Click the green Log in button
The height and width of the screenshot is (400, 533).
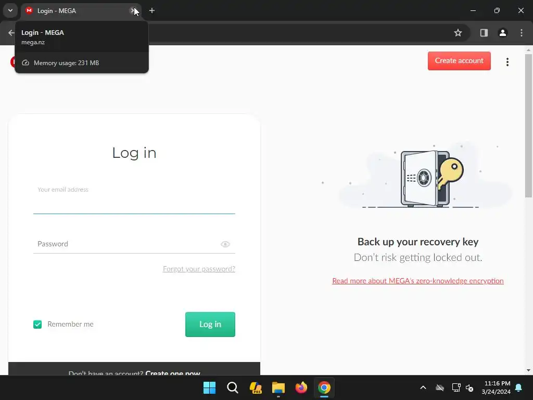pyautogui.click(x=210, y=324)
